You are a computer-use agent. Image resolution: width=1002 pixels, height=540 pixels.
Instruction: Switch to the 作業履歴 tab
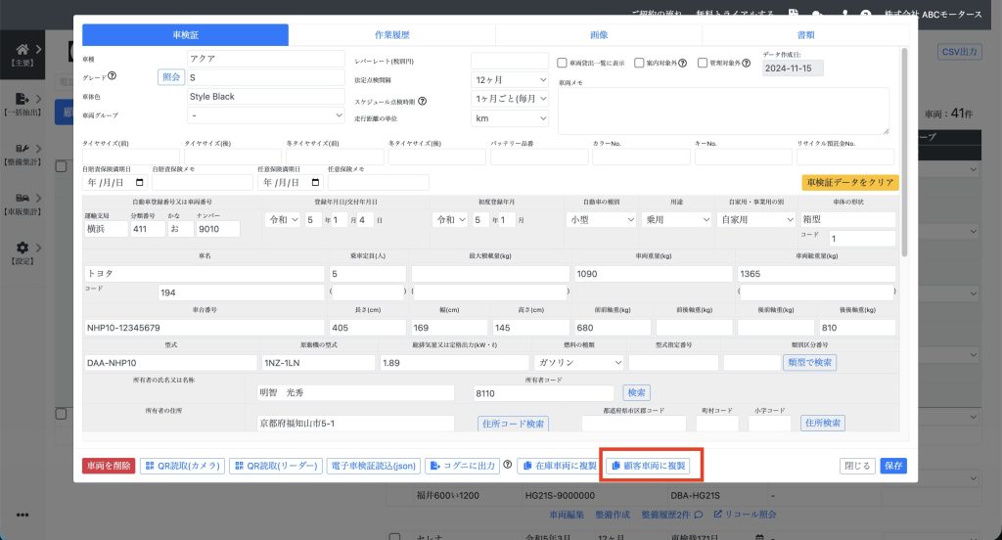[x=391, y=35]
